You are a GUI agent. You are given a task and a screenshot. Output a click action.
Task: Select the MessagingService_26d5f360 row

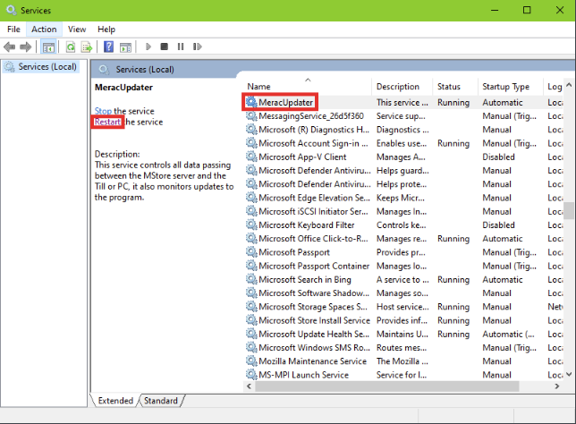click(x=403, y=116)
